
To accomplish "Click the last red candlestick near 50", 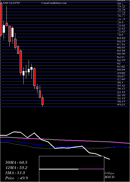I will (x=42, y=101).
